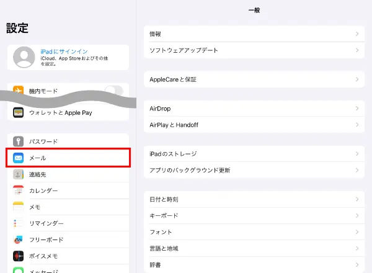372x273 pixels.
Task: Open the 言語と地域 row chevron
Action: 357,249
